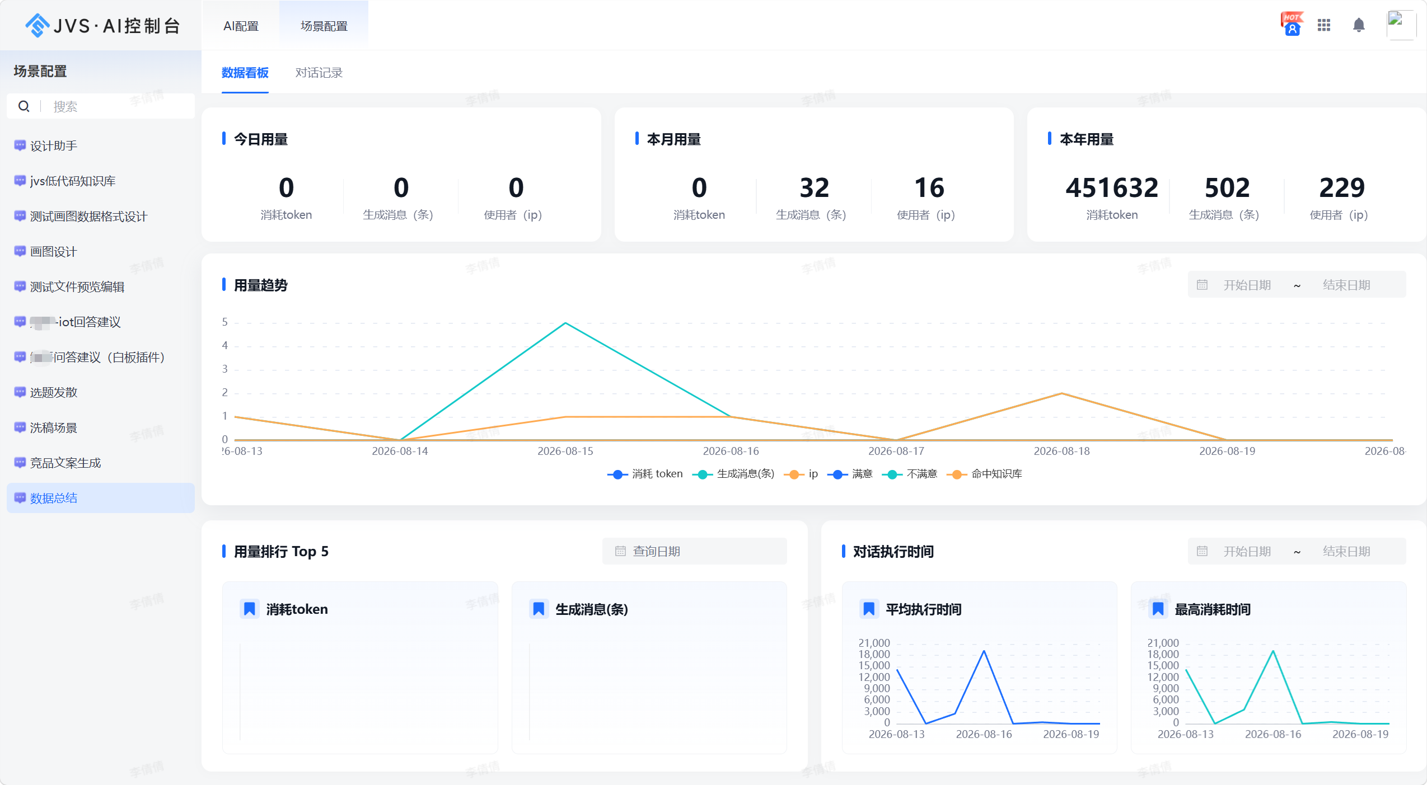Click the JVS AI控制台 logo icon
Screen dimensions: 1427x785
point(37,25)
